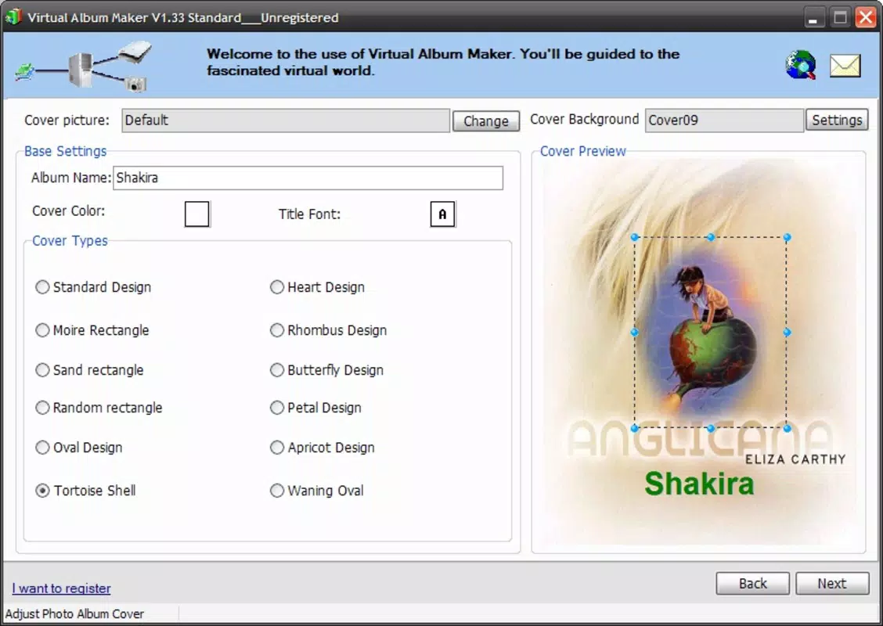
Task: Open the Title Font chooser icon
Action: (442, 214)
